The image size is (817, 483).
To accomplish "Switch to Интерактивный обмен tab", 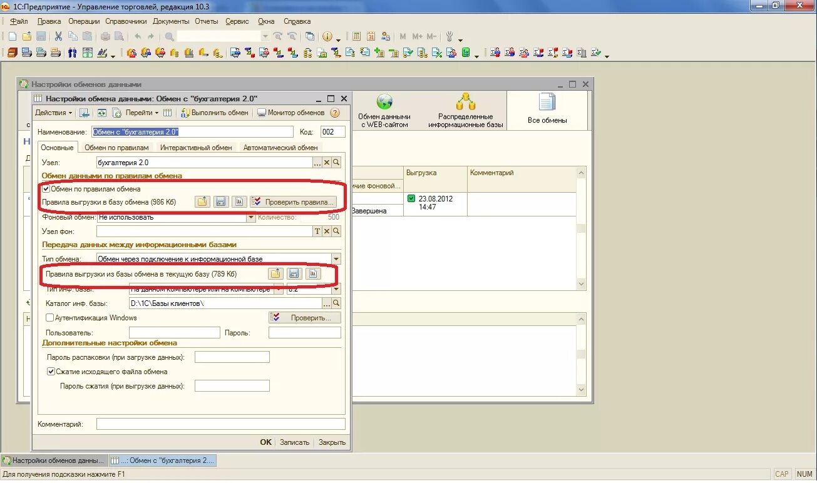I will [196, 148].
